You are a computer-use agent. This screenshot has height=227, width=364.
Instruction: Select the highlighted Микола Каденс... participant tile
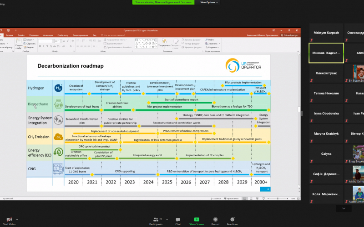click(326, 53)
